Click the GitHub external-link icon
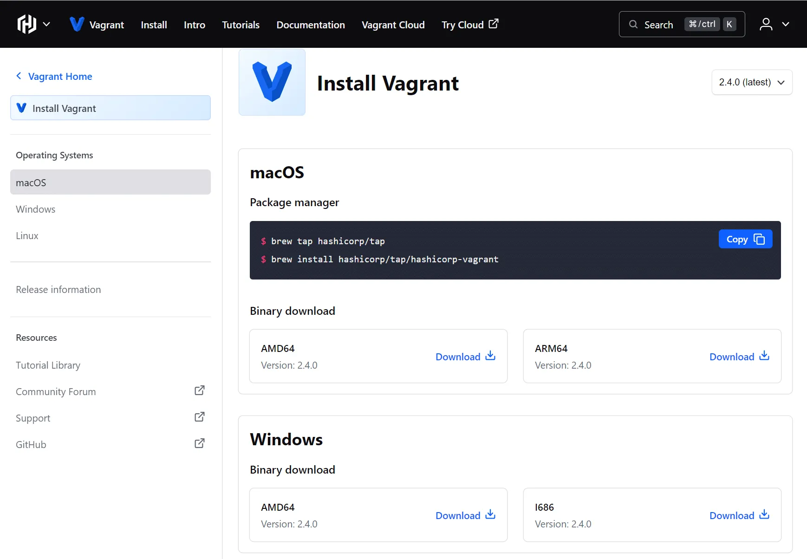The image size is (807, 559). (x=199, y=443)
